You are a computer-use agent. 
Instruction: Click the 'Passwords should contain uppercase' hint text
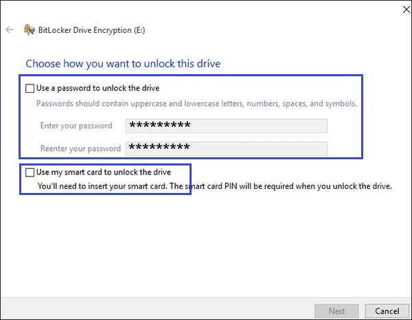[196, 104]
